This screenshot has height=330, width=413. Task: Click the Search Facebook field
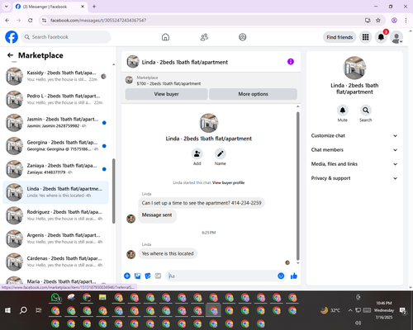(66, 37)
